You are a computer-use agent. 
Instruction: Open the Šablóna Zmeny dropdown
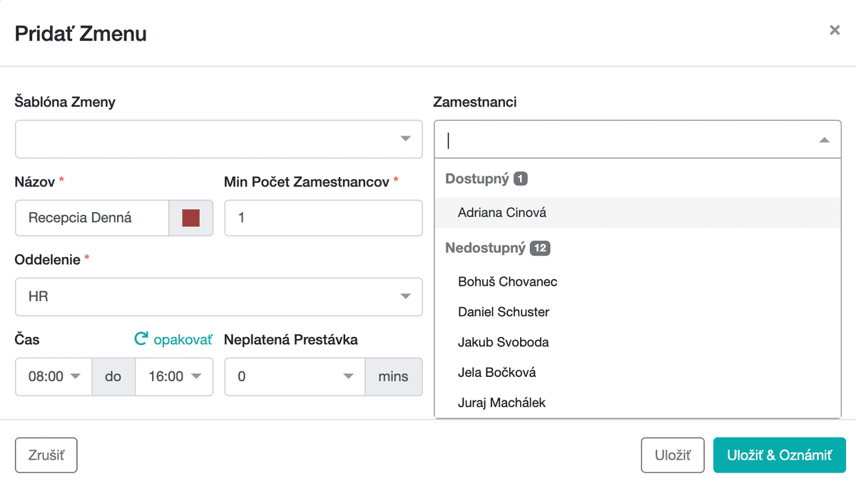(218, 139)
